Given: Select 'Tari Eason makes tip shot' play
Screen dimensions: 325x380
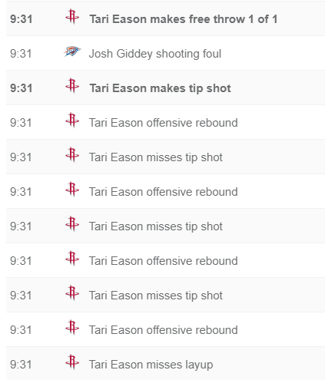Looking at the screenshot, I should 160,88.
